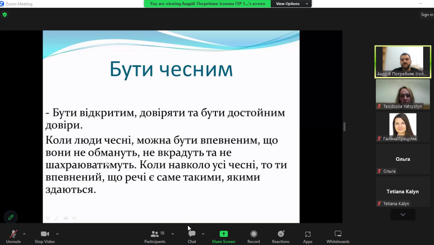Open the Participants panel
This screenshot has height=245, width=434.
pyautogui.click(x=155, y=236)
